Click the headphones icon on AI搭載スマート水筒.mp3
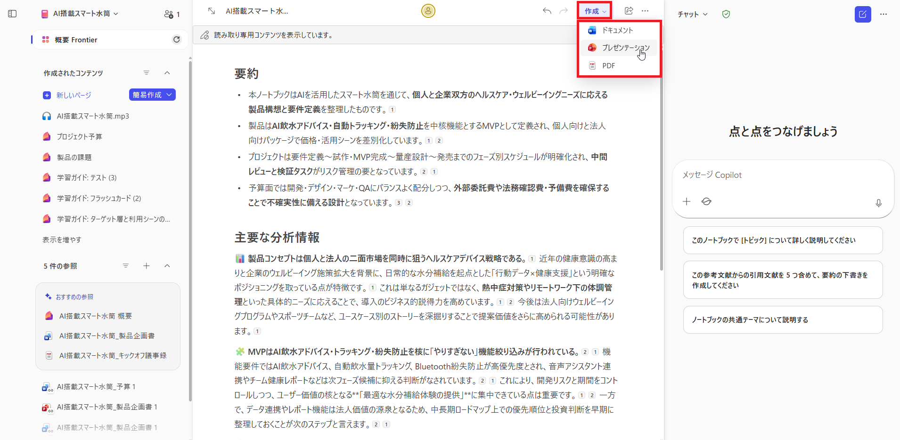This screenshot has width=900, height=440. click(47, 115)
